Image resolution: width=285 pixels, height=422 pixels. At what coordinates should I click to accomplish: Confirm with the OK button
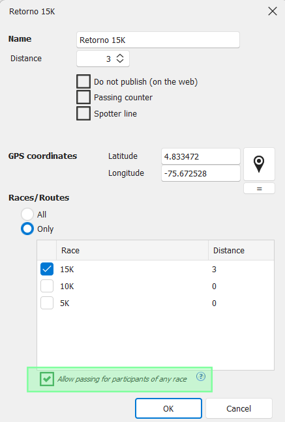(x=168, y=408)
